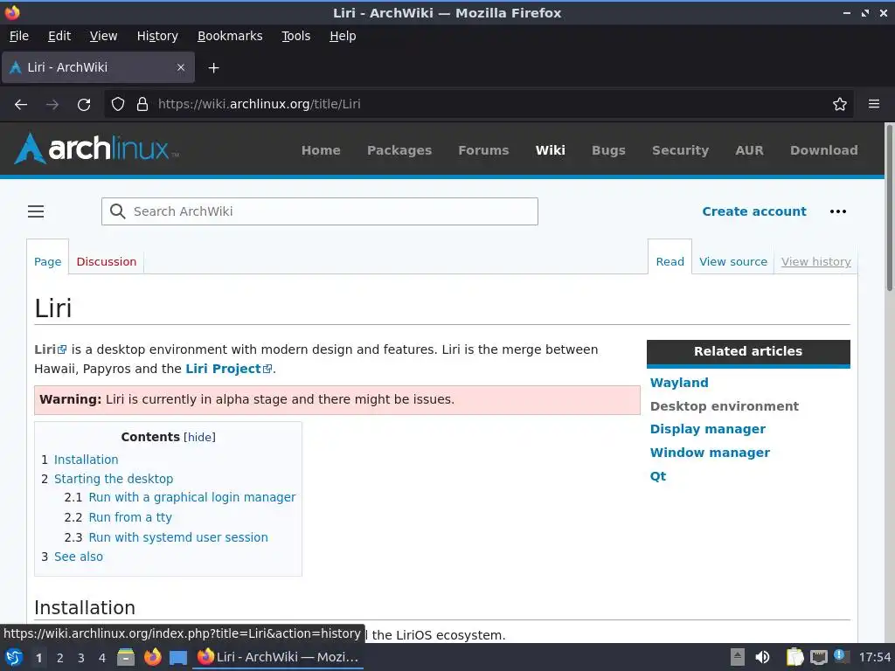Reload the page with the refresh icon
The width and height of the screenshot is (895, 671).
[84, 105]
